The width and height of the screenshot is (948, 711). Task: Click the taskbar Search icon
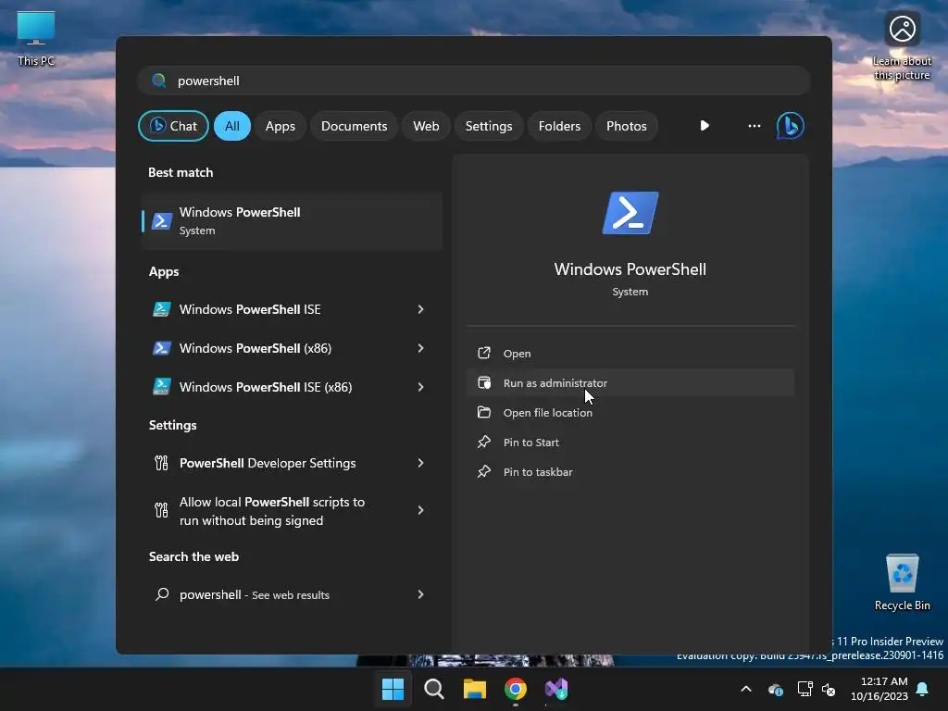[x=433, y=689]
